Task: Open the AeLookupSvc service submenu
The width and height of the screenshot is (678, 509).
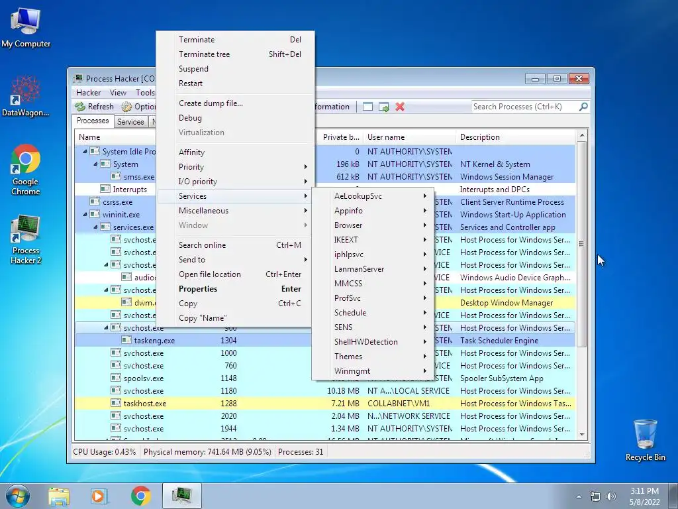Action: 372,196
